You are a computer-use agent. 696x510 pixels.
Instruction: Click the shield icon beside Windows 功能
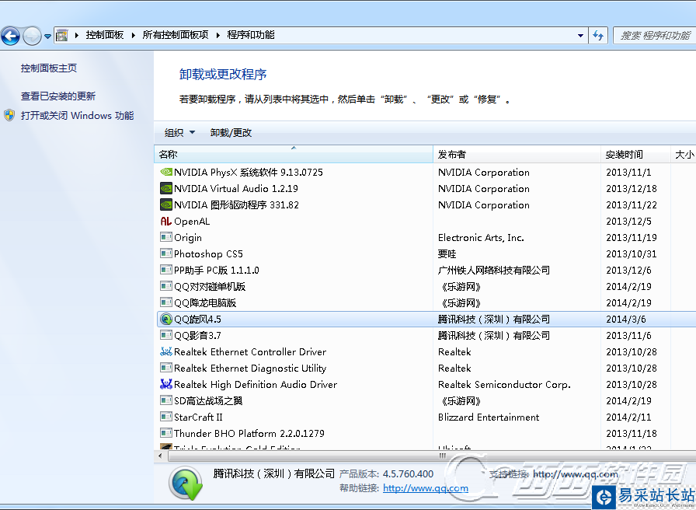(9, 116)
